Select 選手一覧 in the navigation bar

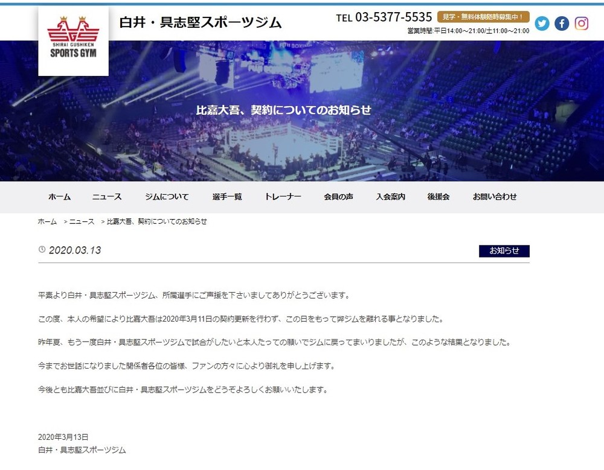pyautogui.click(x=227, y=197)
